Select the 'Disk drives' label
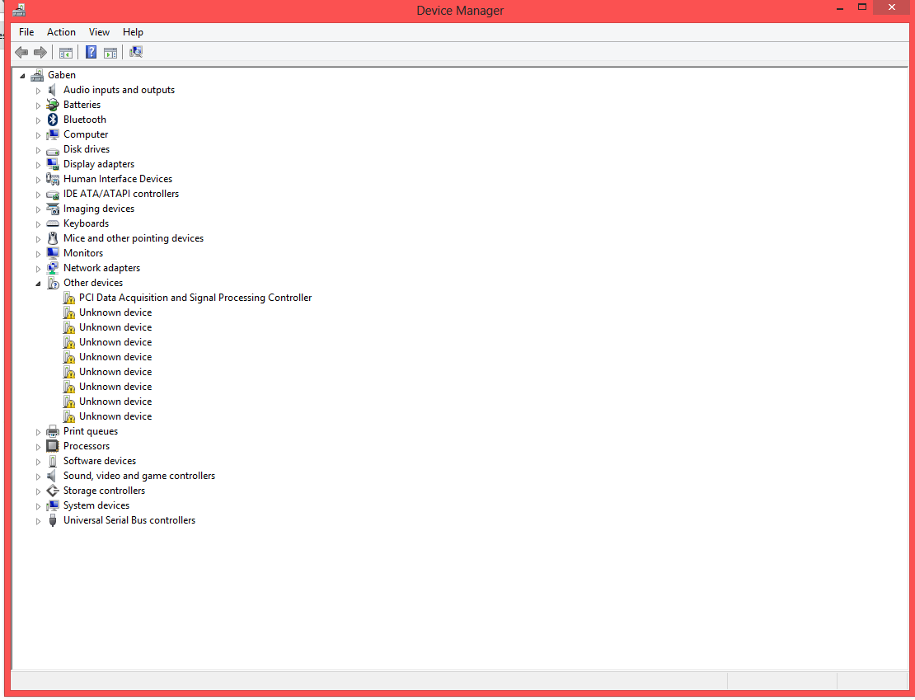The image size is (915, 700). 87,149
